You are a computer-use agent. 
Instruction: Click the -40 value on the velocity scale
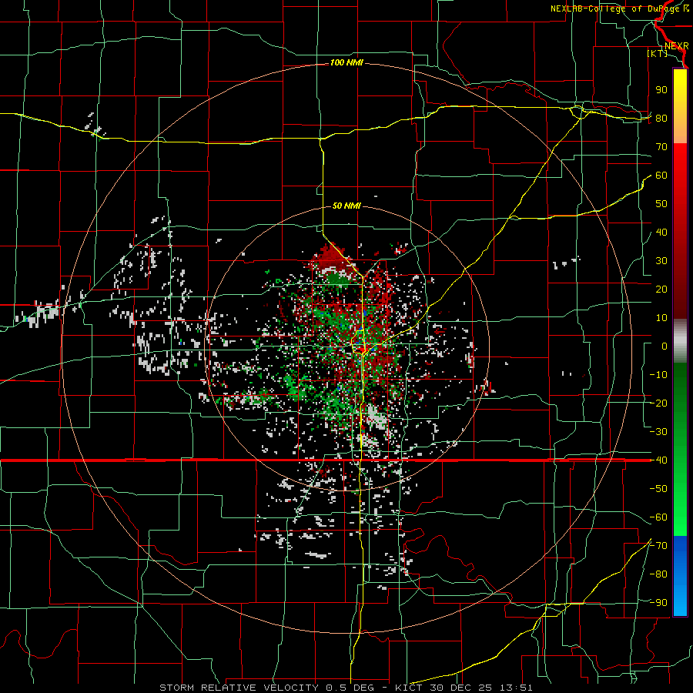(x=658, y=460)
